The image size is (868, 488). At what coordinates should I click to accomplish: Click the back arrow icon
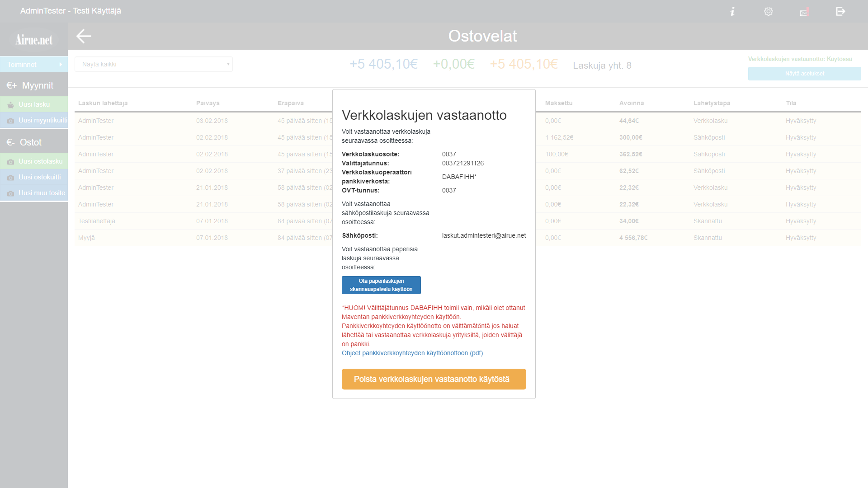84,36
